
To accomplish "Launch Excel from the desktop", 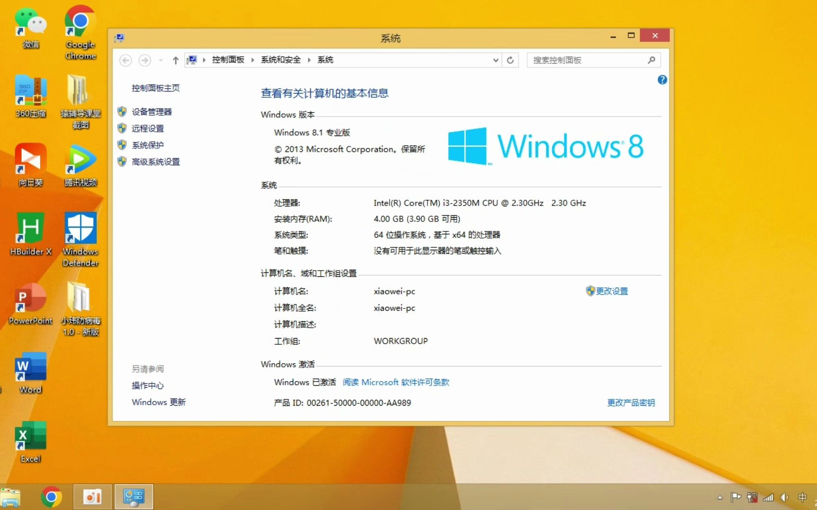I will [31, 441].
